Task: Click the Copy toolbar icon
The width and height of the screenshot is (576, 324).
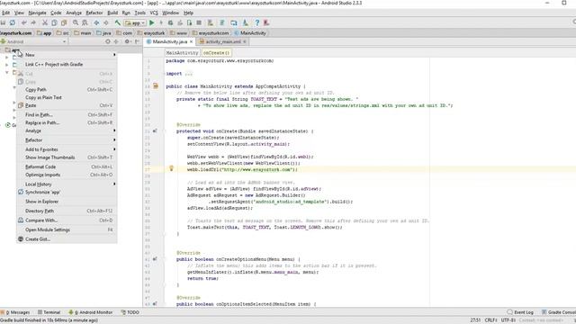Action: click(54, 22)
